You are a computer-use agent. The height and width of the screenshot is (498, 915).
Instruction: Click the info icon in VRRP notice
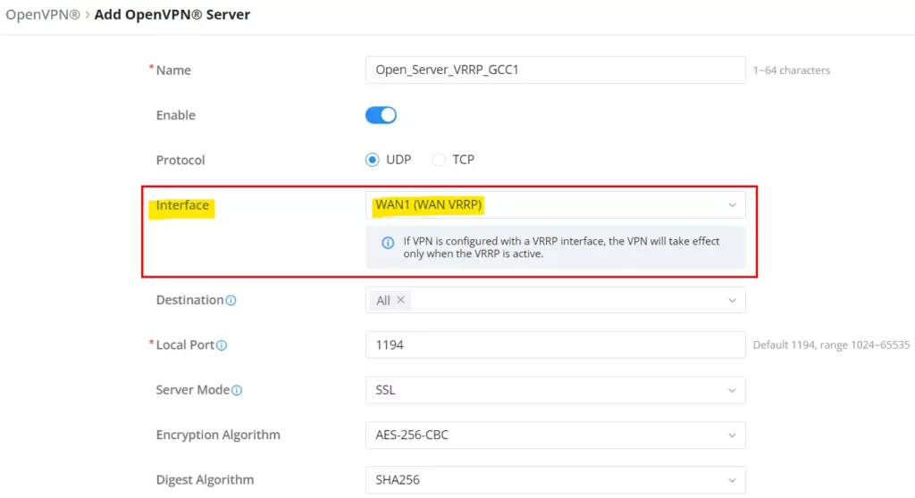(388, 243)
